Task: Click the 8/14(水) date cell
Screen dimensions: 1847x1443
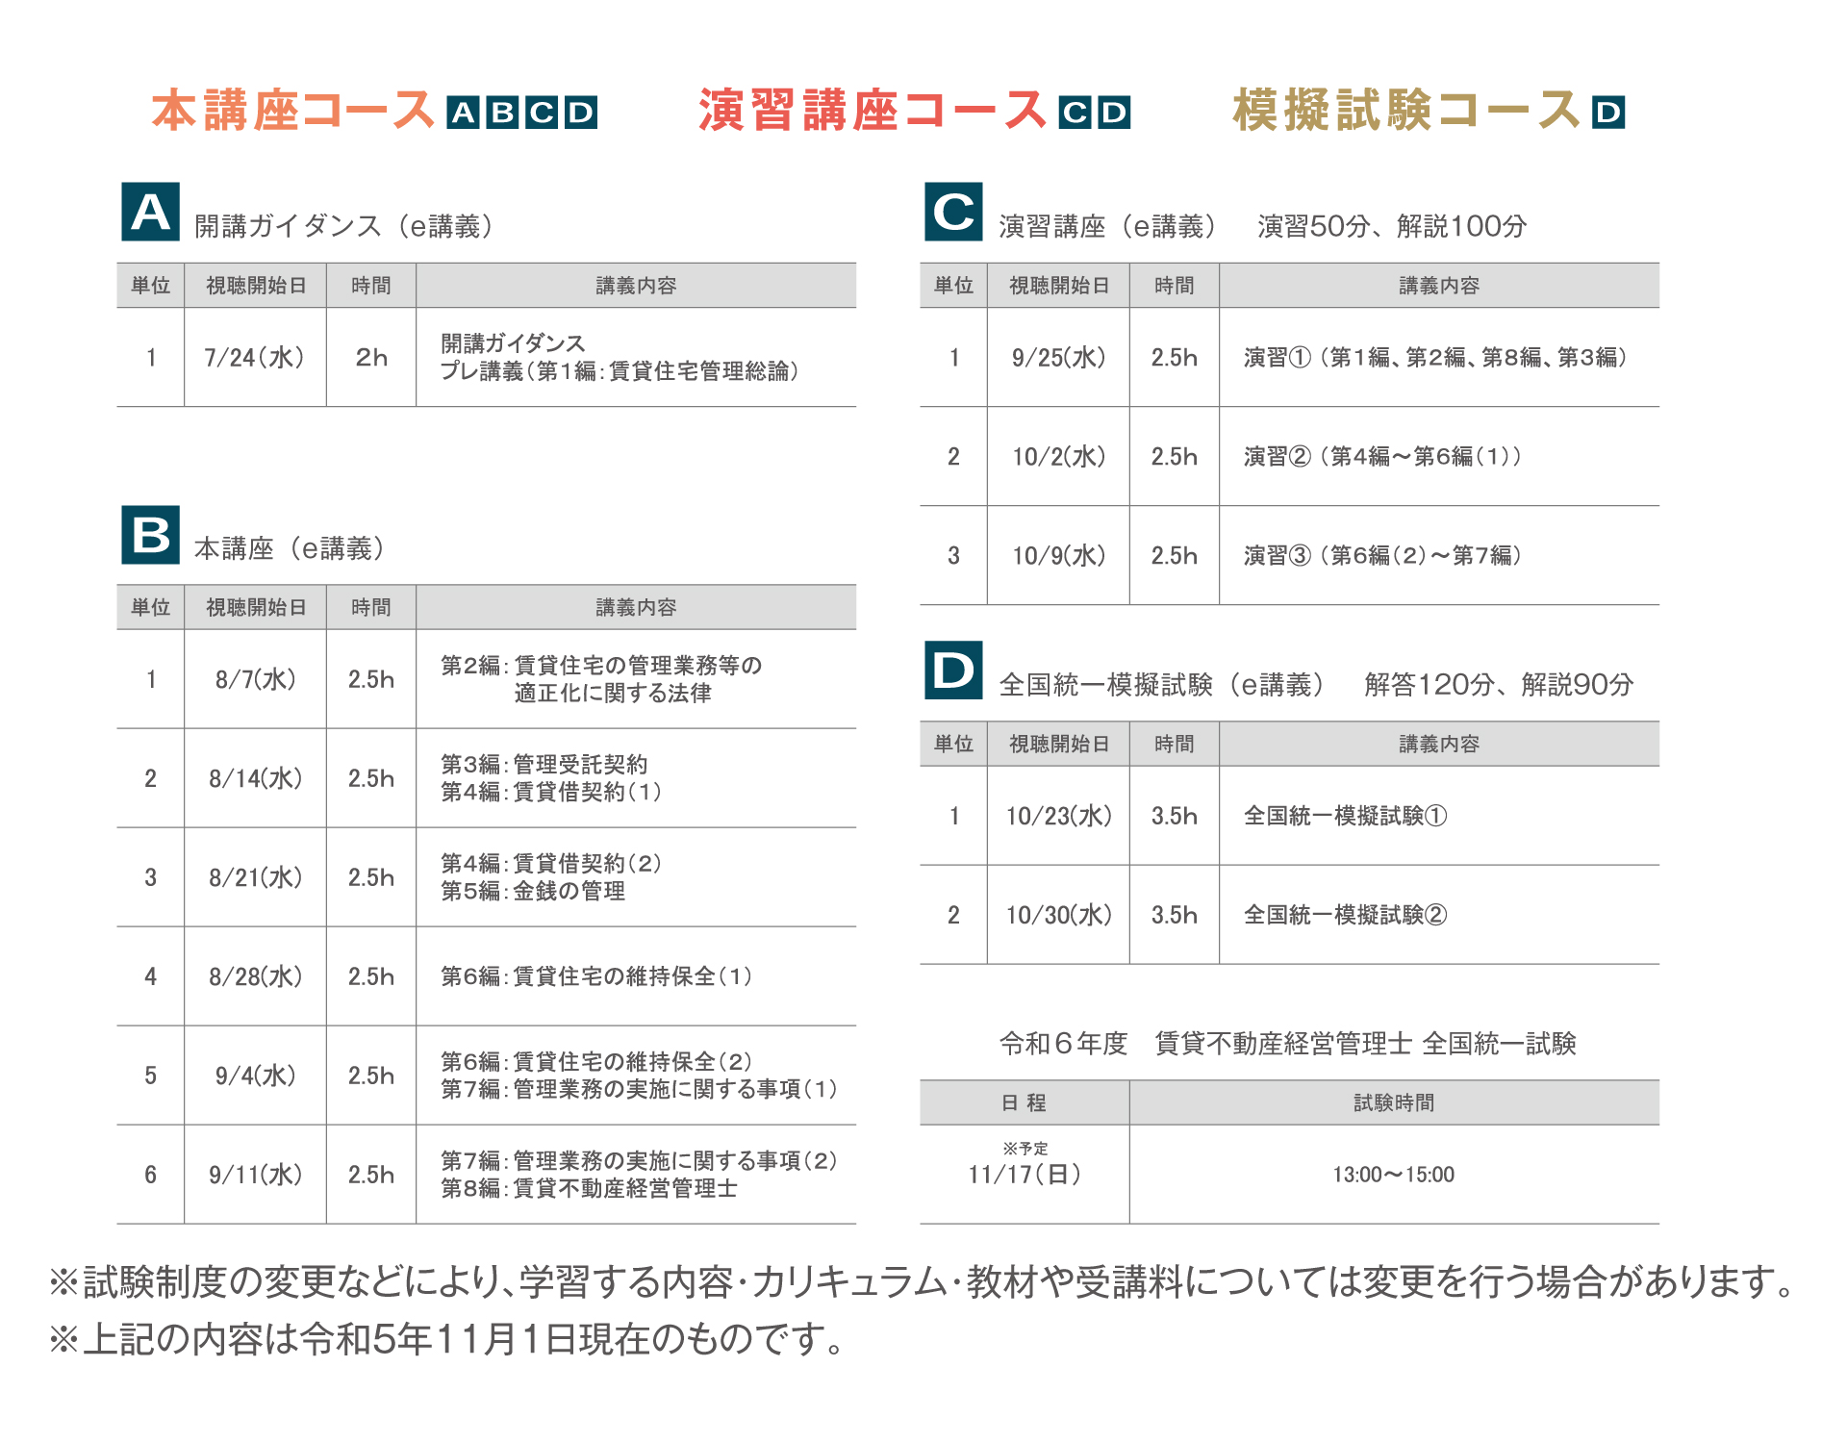Action: [x=255, y=778]
